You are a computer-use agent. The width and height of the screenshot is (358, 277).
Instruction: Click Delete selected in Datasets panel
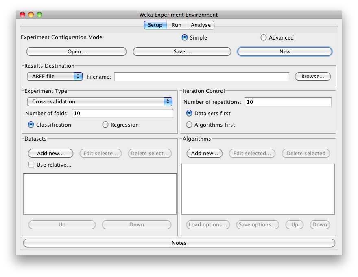click(x=150, y=153)
